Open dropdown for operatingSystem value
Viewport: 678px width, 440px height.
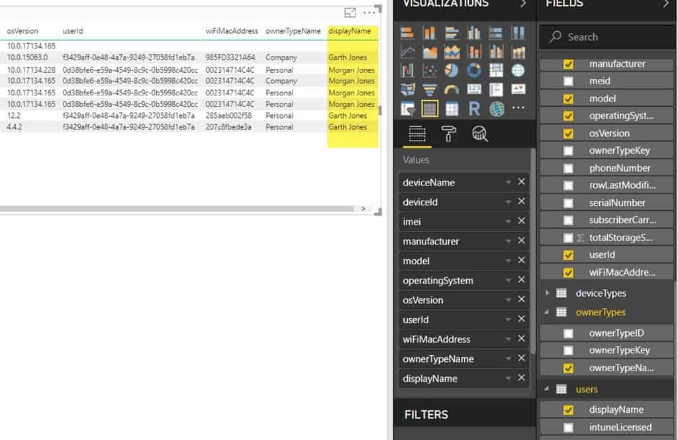coord(508,280)
